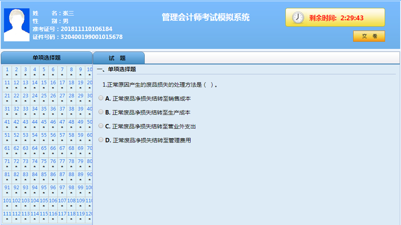Pick option C radio button 营业外支出

pyautogui.click(x=101, y=126)
